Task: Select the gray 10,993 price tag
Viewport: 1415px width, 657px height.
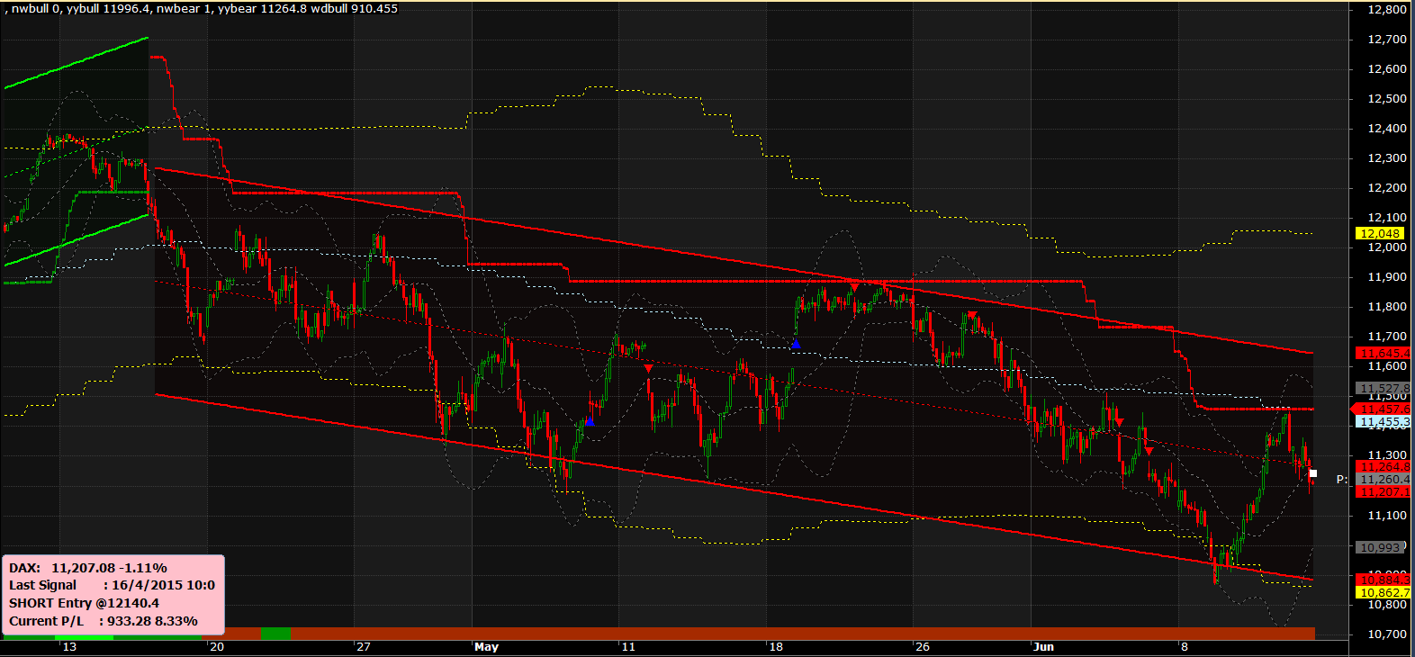Action: 1381,547
